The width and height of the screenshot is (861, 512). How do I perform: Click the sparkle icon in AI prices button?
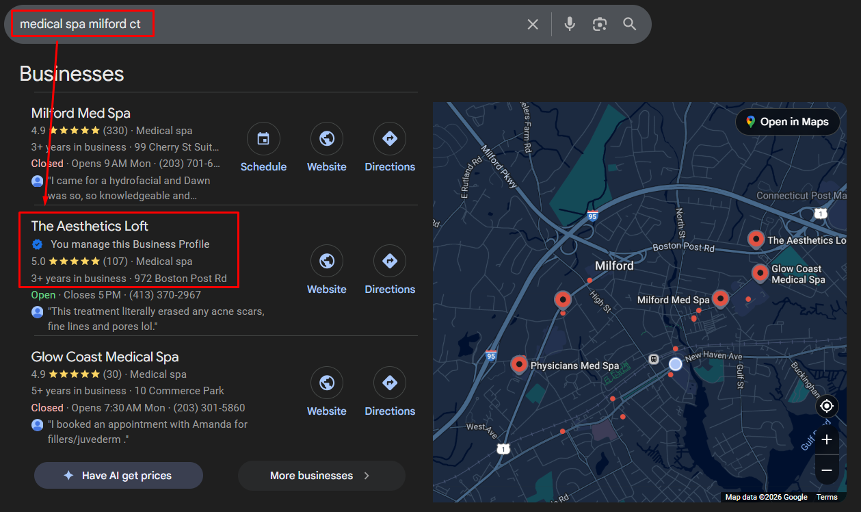[68, 476]
